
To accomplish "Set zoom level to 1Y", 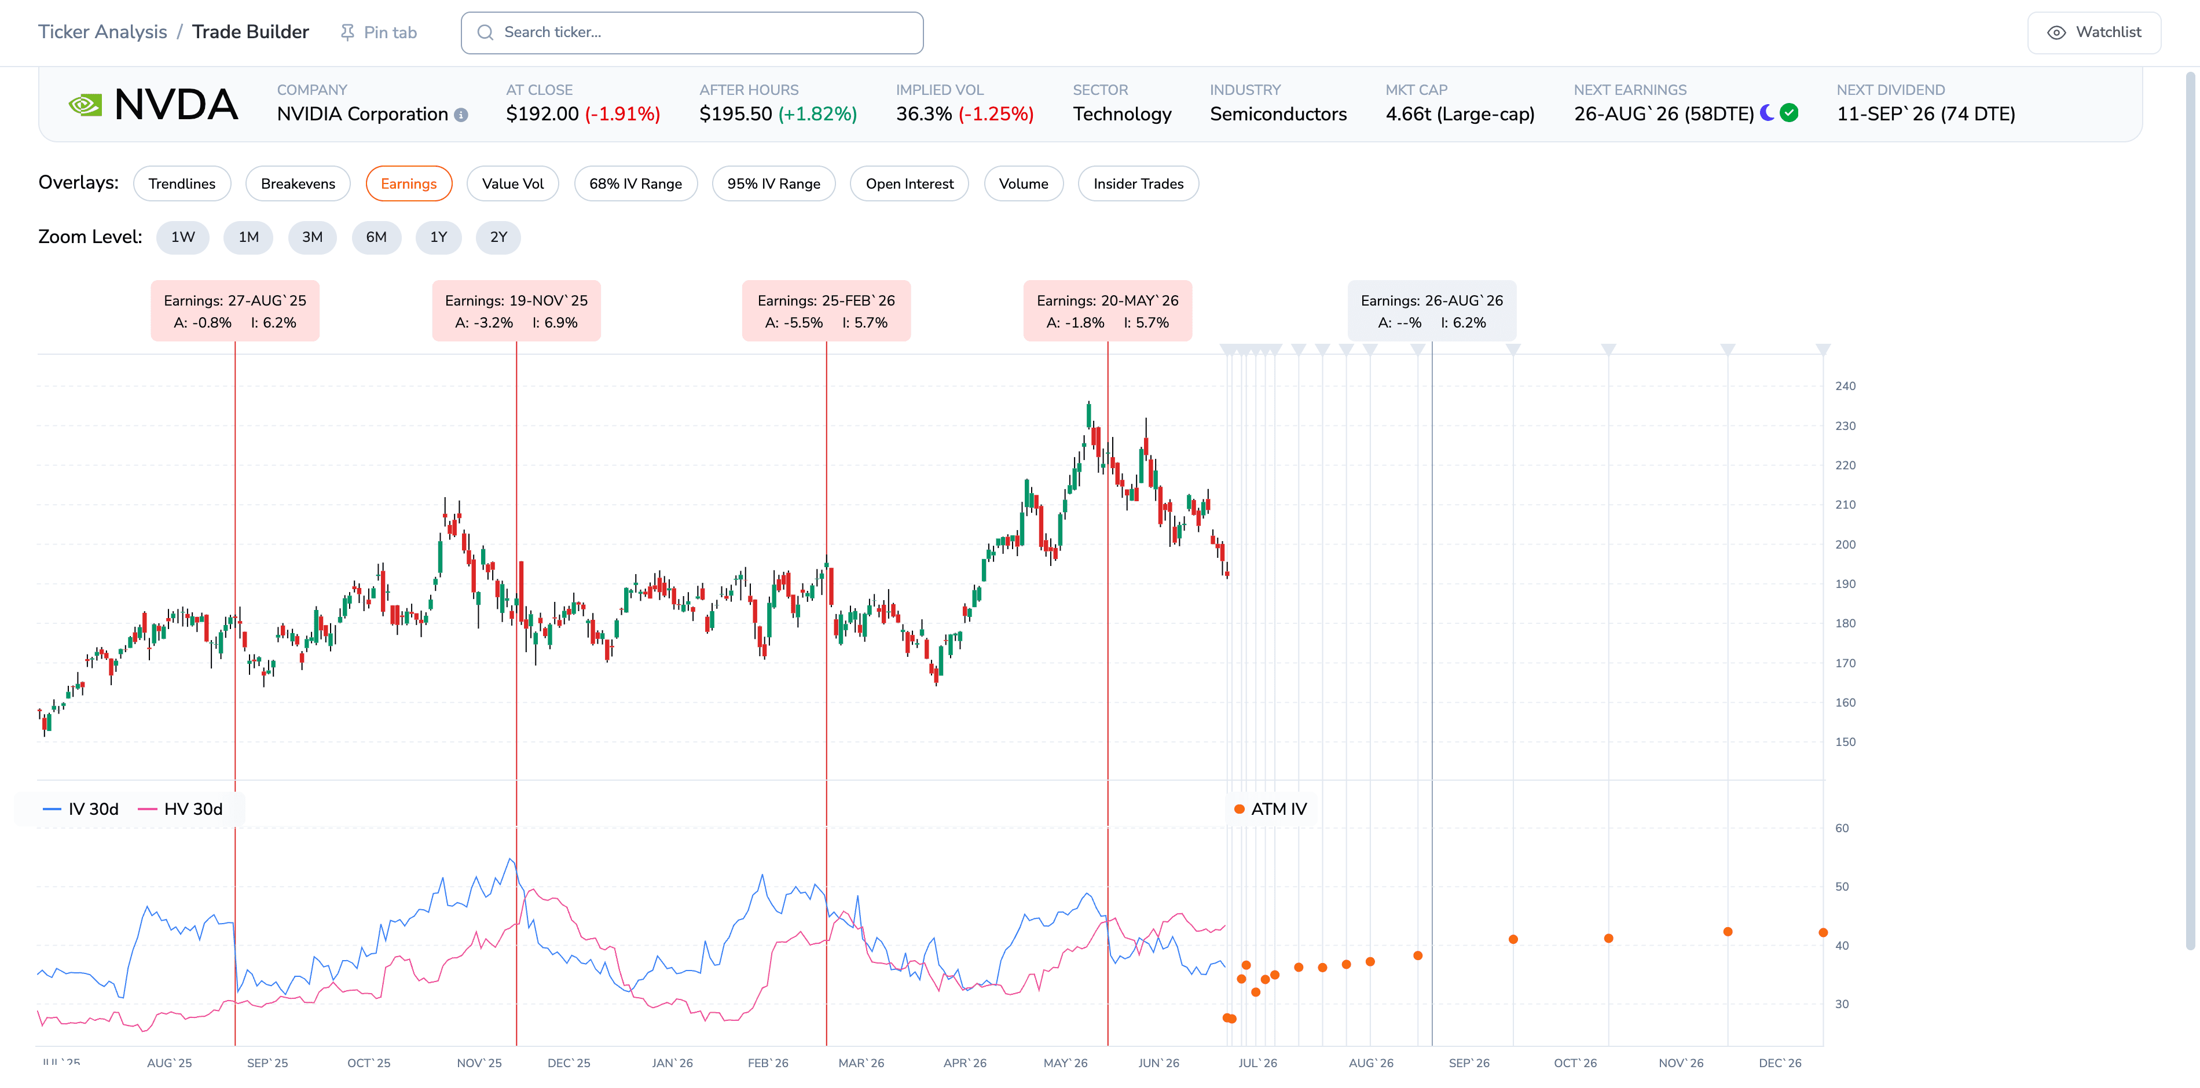I will (x=439, y=237).
